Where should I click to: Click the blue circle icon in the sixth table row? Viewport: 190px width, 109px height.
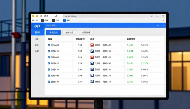click(x=49, y=76)
